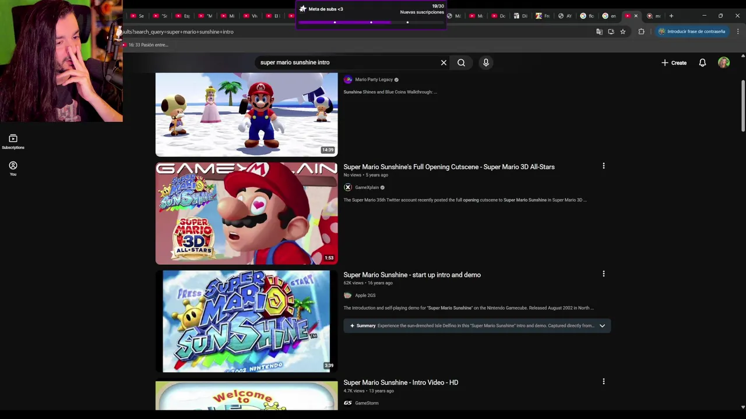Open a new browser tab

click(671, 16)
